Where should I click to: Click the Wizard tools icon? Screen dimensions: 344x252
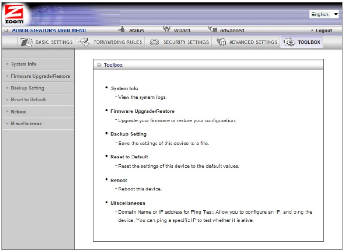167,29
